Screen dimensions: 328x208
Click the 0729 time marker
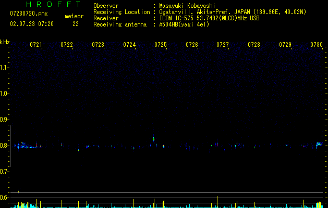click(285, 44)
